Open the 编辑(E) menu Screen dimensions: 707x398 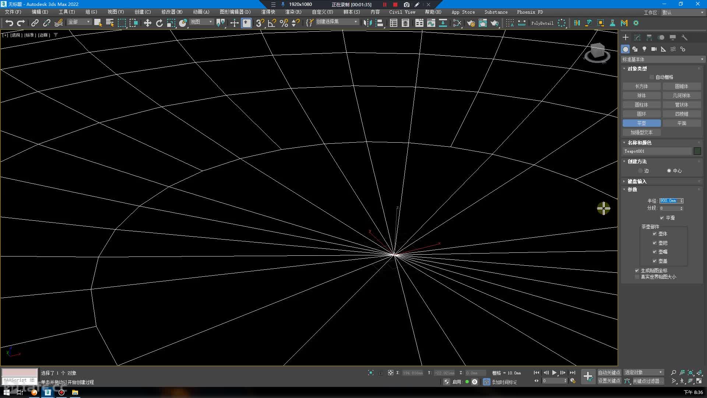tap(40, 12)
